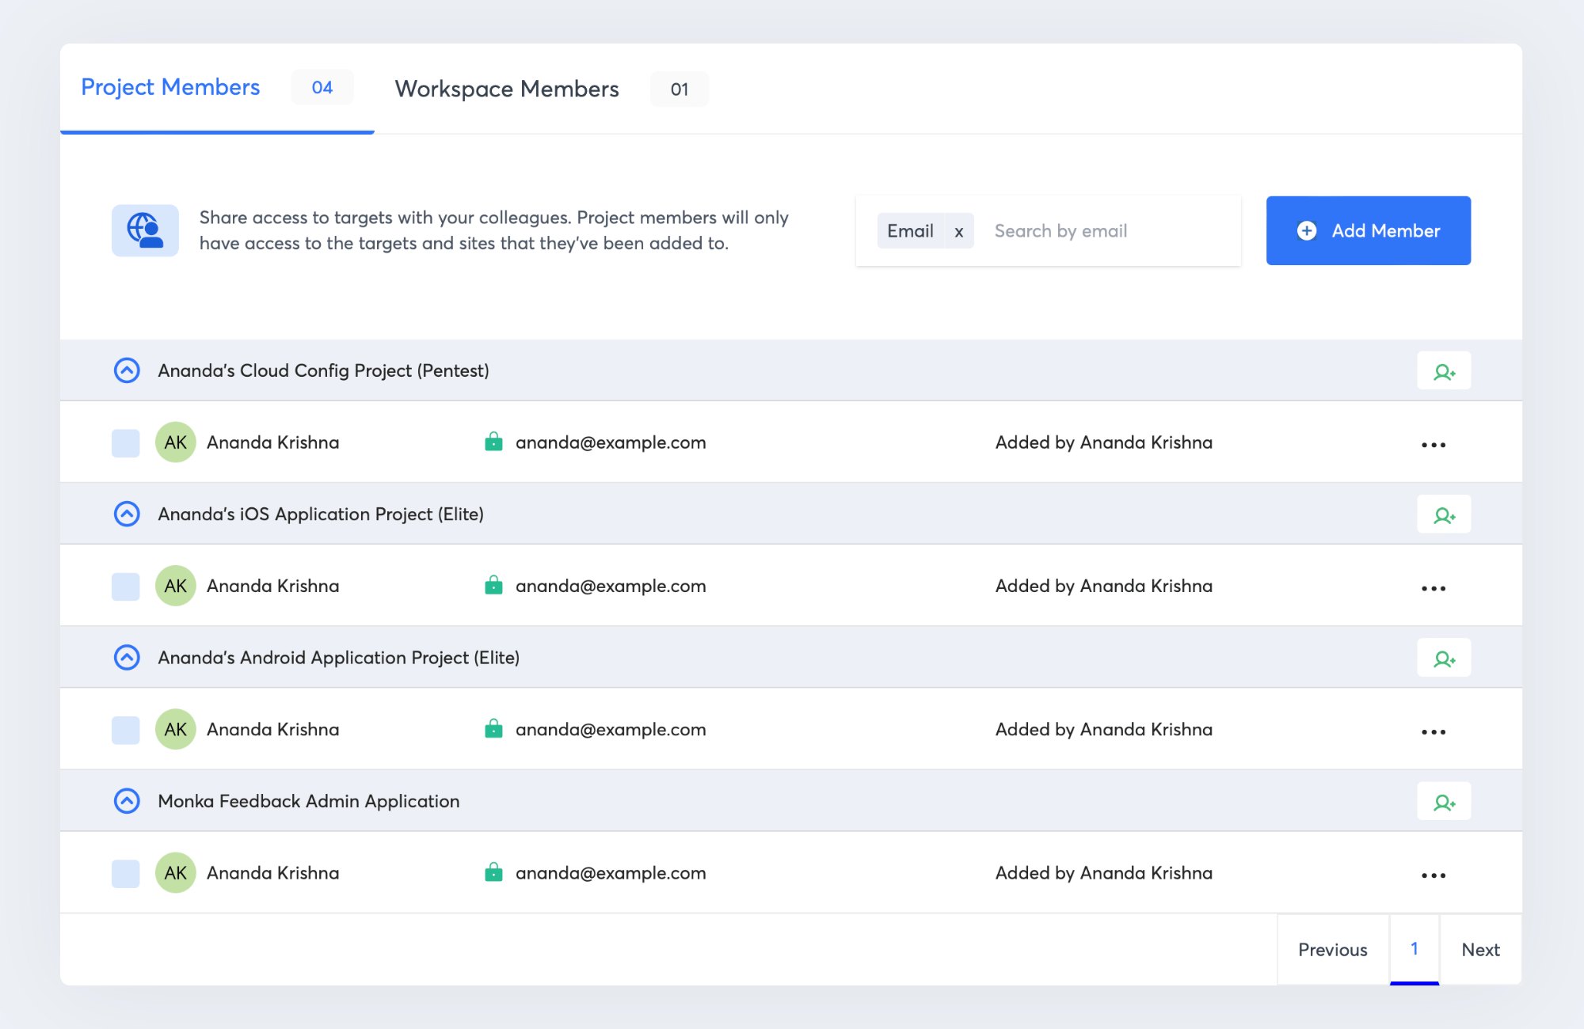Screen dimensions: 1584x1029
Task: Add user to Monka Feedback Admin Application
Action: pyautogui.click(x=1444, y=801)
